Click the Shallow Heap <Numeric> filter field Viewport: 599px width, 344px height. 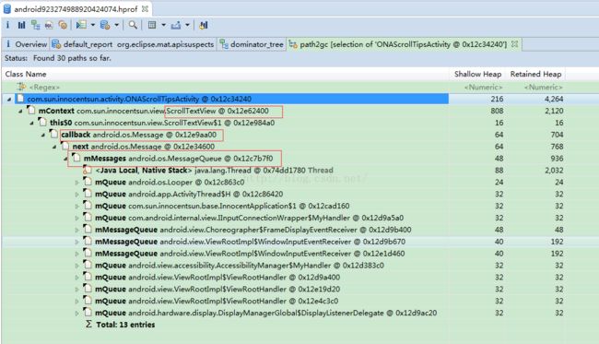click(483, 87)
